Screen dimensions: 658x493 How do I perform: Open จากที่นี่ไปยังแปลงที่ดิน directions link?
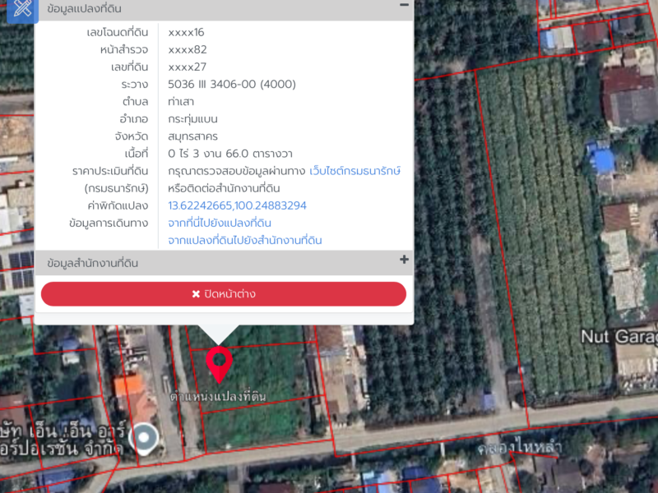(220, 223)
